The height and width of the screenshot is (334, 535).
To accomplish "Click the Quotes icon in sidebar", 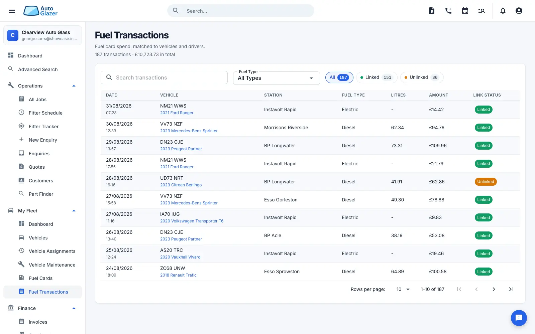I will click(x=21, y=167).
